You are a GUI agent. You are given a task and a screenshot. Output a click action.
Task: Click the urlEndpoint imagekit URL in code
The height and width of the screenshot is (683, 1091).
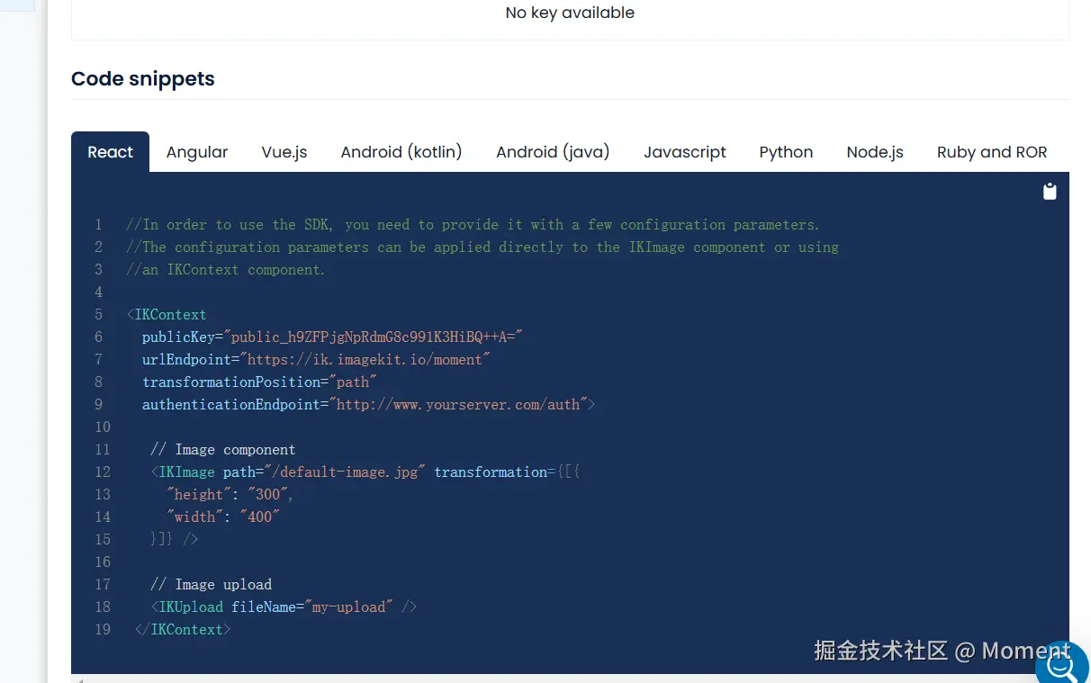(x=365, y=360)
